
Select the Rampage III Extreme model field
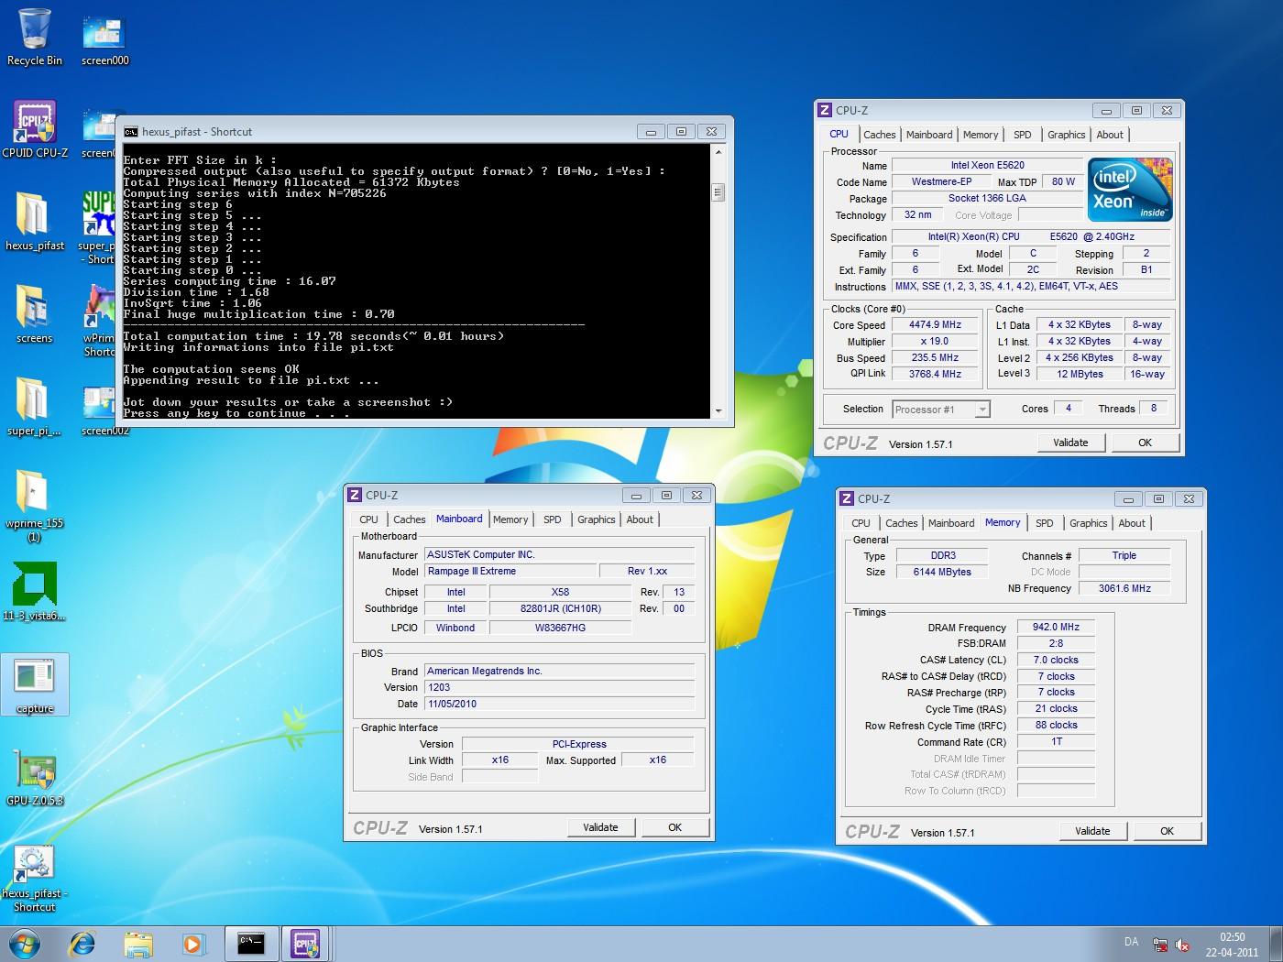pos(510,571)
